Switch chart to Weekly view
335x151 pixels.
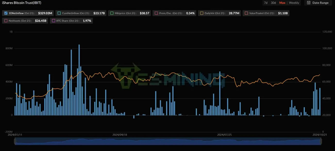click(x=294, y=3)
